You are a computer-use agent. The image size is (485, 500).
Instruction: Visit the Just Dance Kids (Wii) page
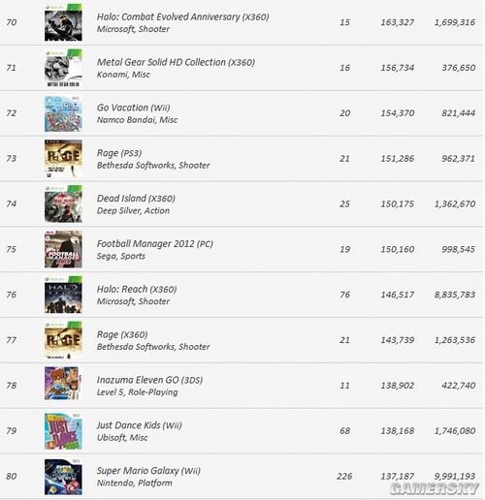[140, 425]
